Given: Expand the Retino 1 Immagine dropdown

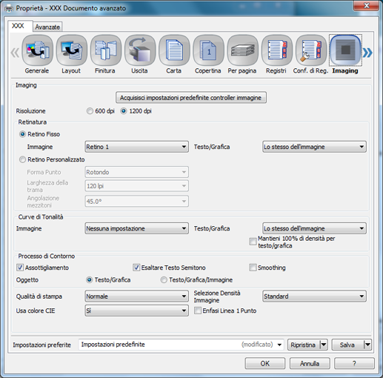Looking at the screenshot, I should click(x=137, y=147).
